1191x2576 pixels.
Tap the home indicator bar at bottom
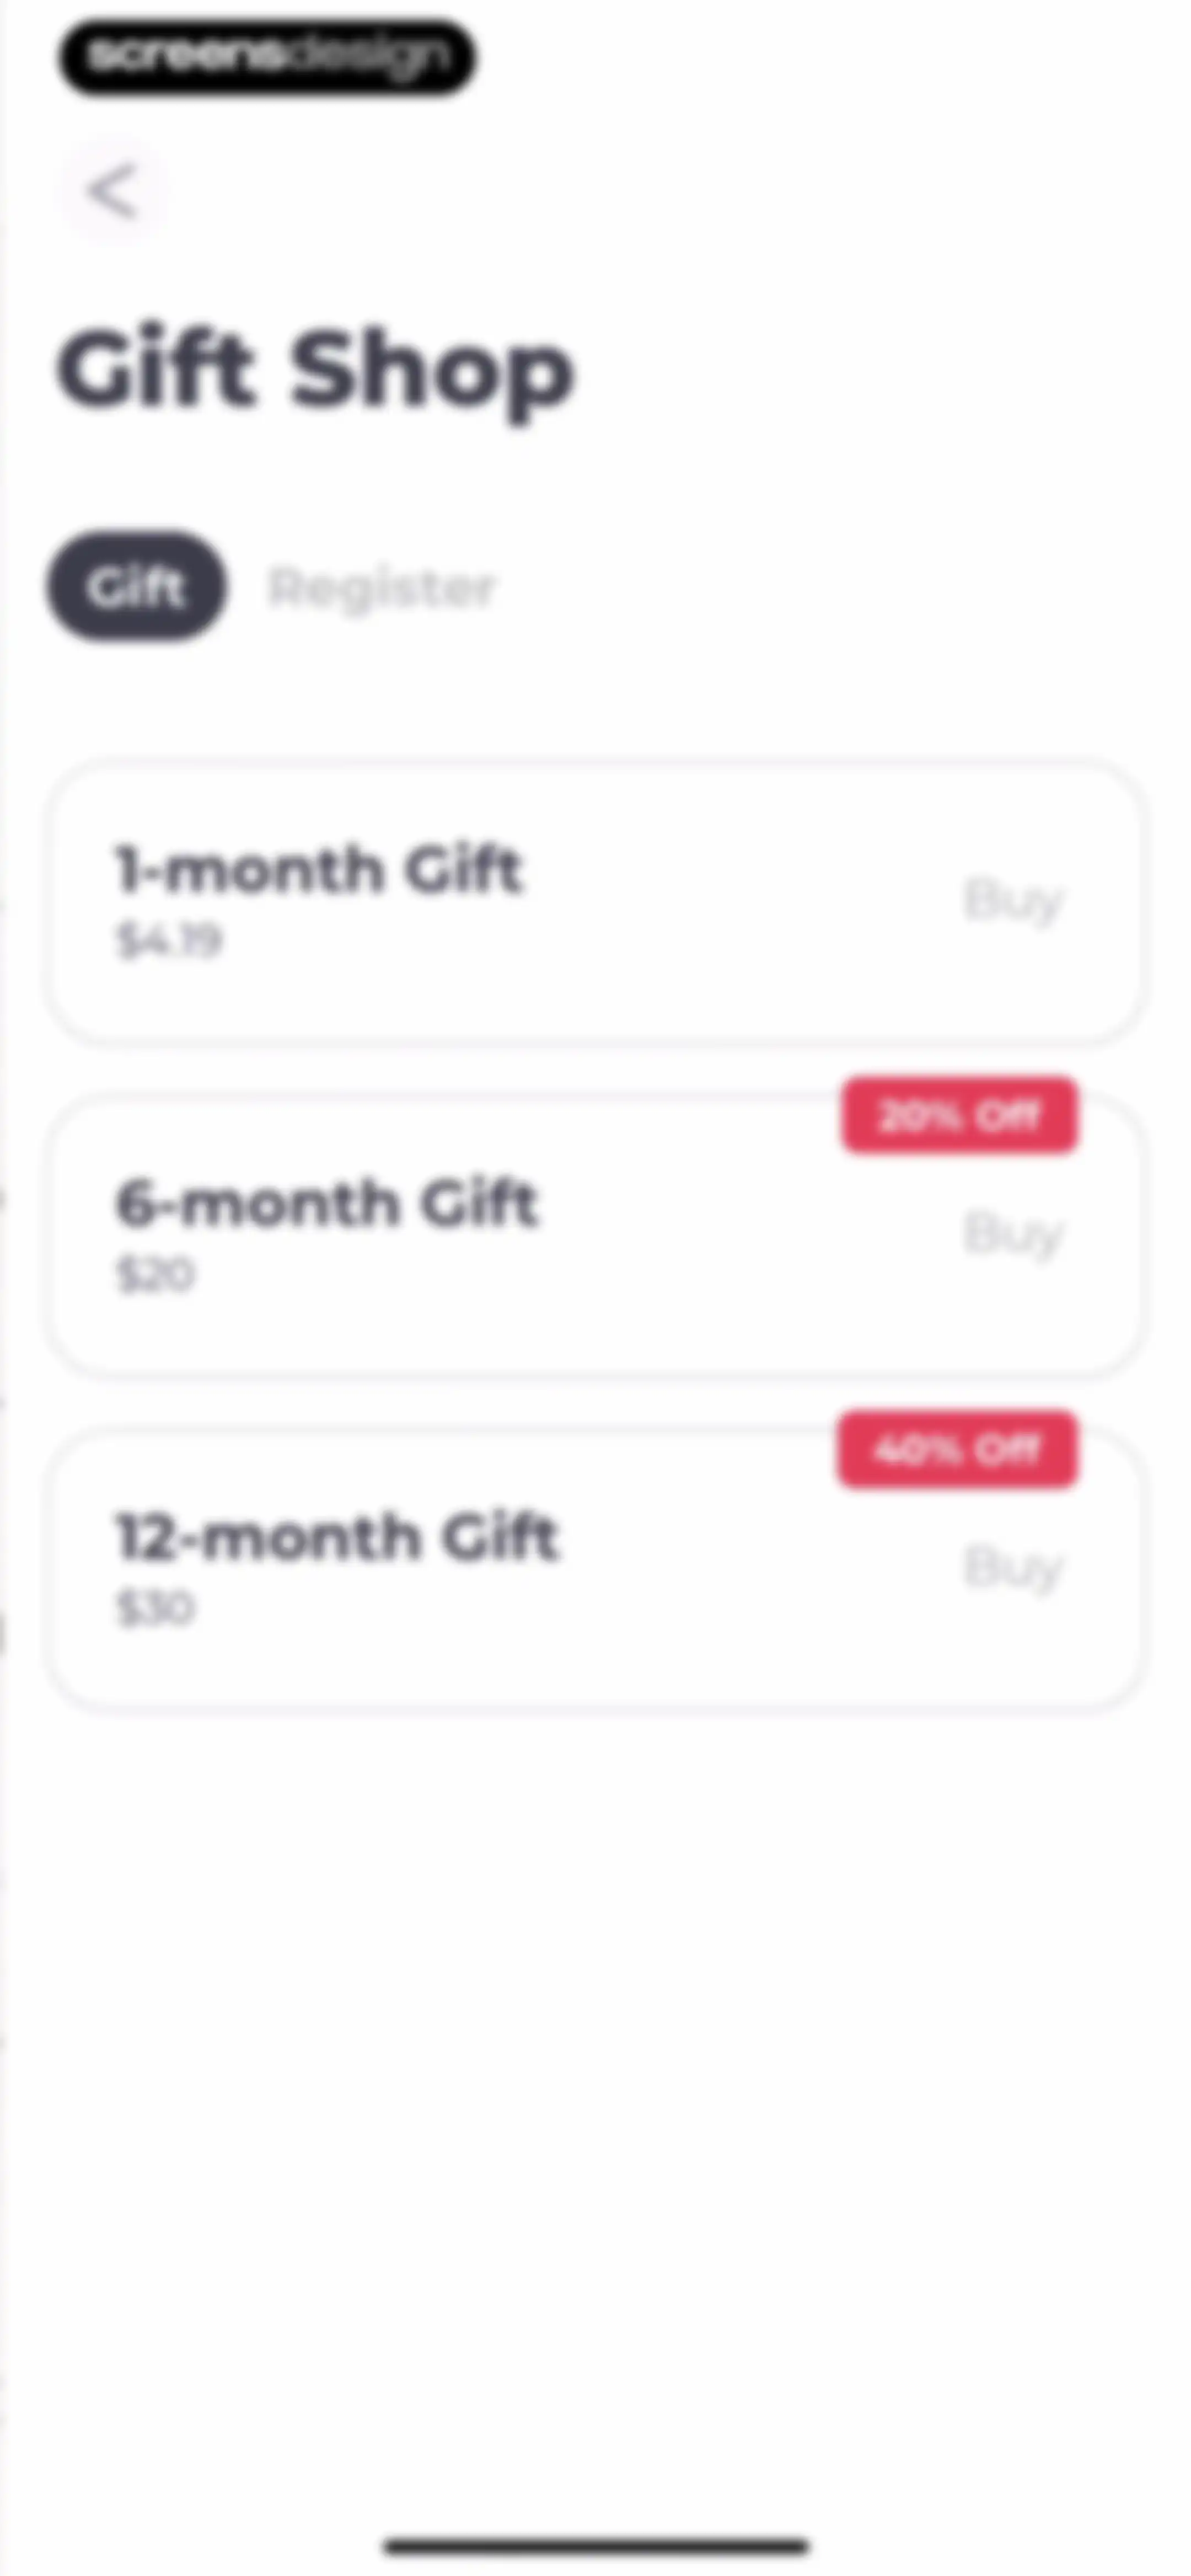[596, 2545]
